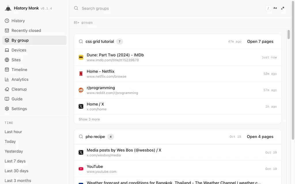Click the IMDb favicon beside Dune: Part Two

pos(81,57)
